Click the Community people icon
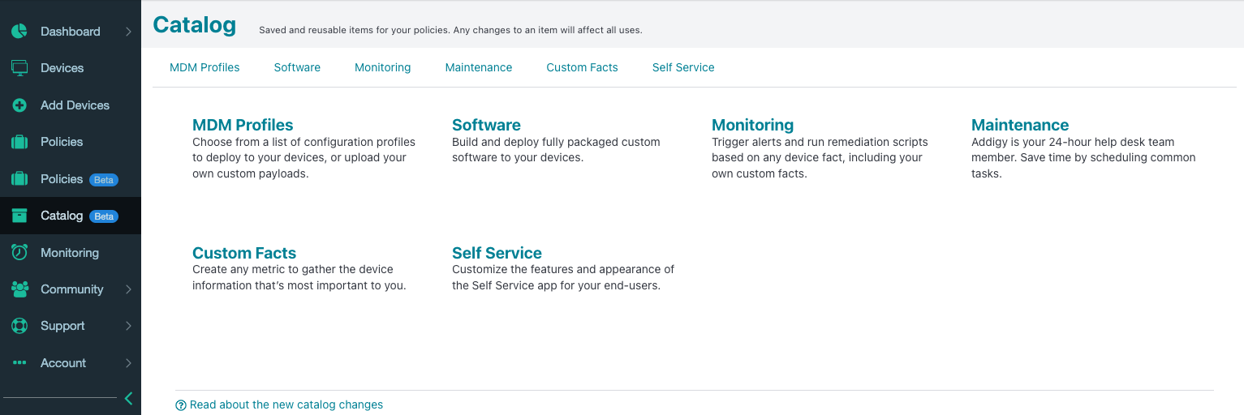Viewport: 1244px width, 415px height. click(x=19, y=289)
